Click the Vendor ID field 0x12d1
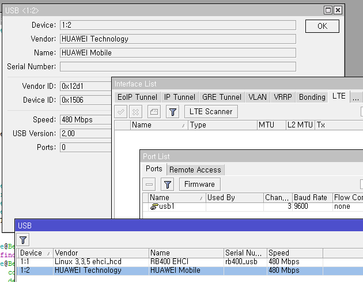Screen dimensions: 363x282 [86, 86]
